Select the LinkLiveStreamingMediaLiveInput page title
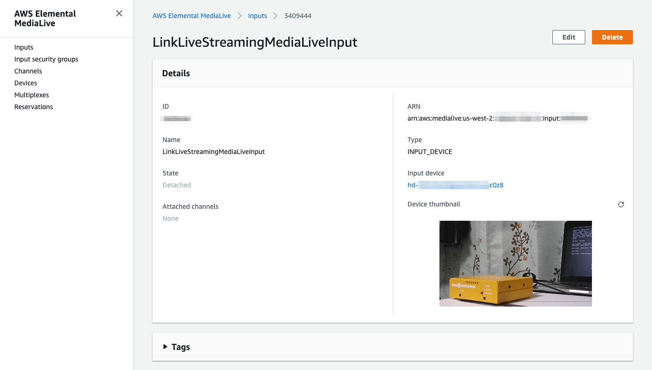The image size is (652, 370). click(x=255, y=42)
